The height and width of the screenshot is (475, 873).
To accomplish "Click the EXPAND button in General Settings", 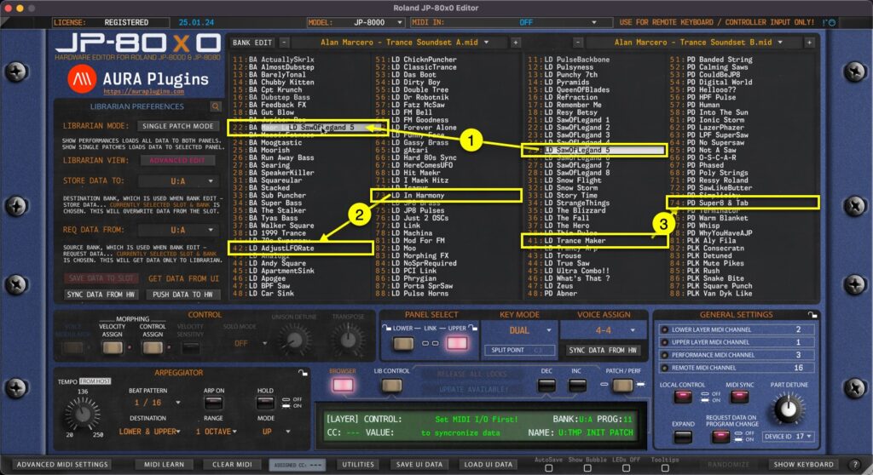I will pos(683,437).
